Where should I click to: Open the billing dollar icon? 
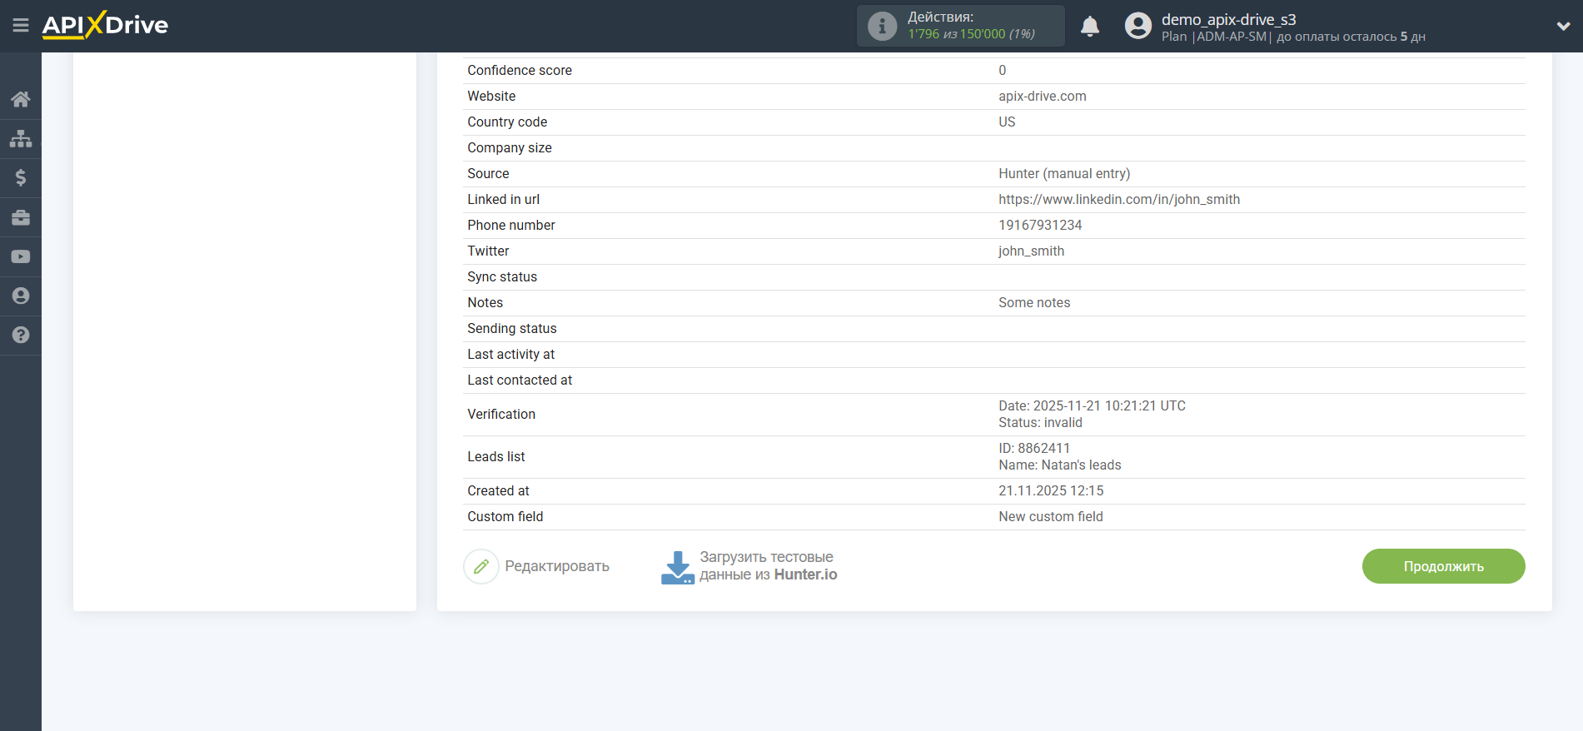(21, 177)
